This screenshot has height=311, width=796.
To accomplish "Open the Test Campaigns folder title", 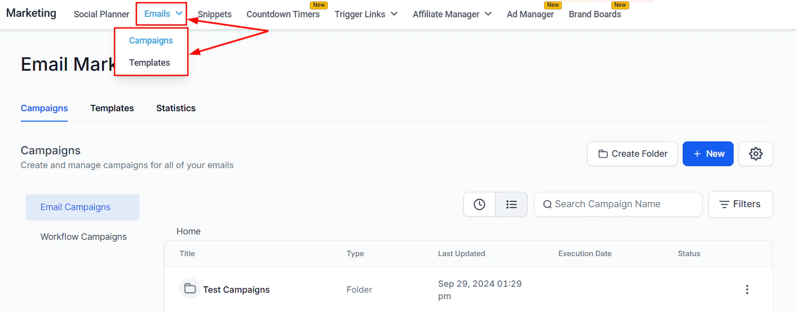I will pos(236,290).
